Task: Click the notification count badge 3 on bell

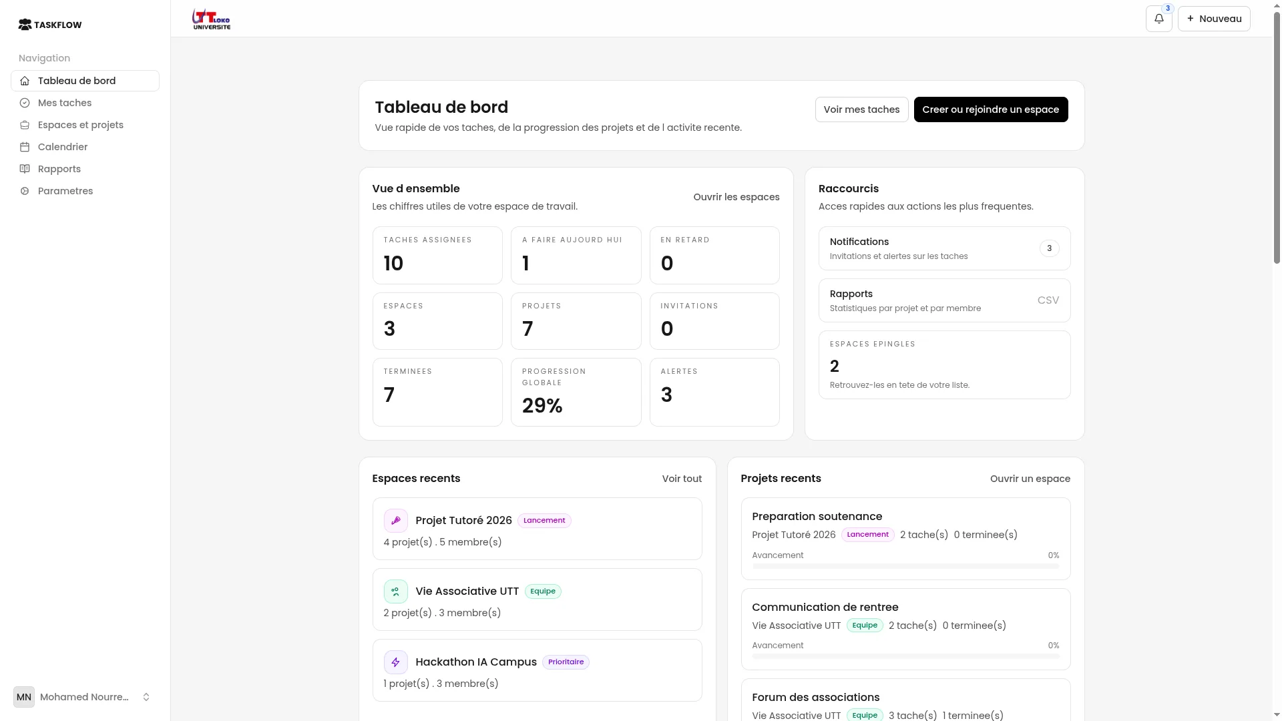Action: (x=1167, y=9)
